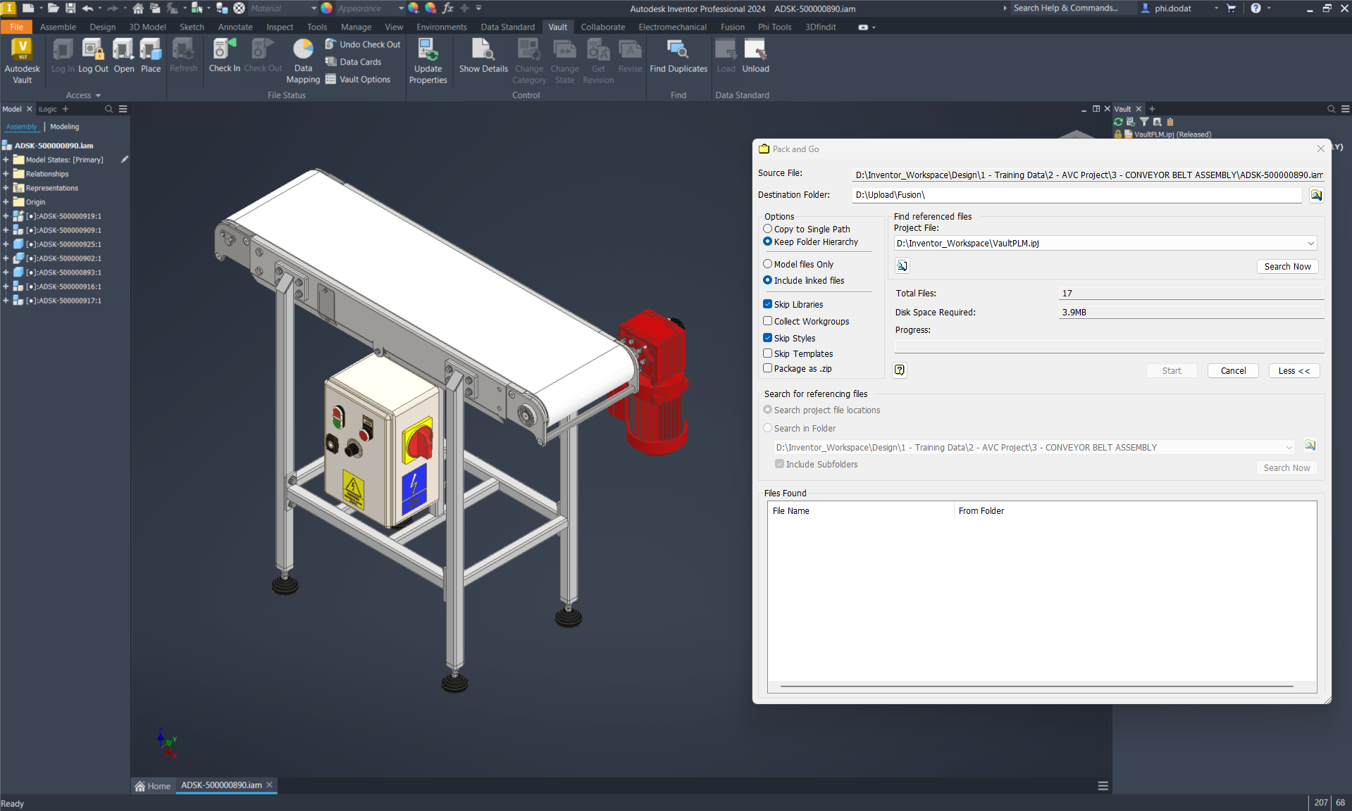Screen dimensions: 1352x811
Task: Switch to the Data Standard tab
Action: click(x=507, y=27)
